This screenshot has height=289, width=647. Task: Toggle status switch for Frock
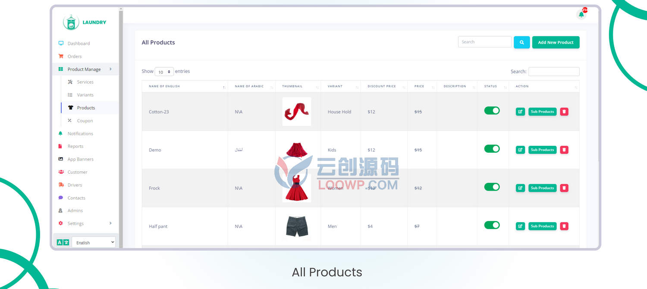[492, 187]
